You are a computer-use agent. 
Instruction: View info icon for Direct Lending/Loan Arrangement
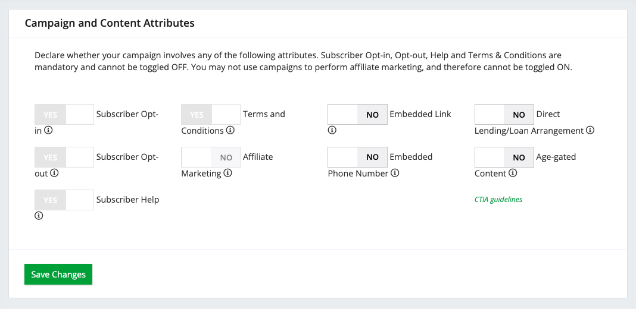(x=590, y=131)
